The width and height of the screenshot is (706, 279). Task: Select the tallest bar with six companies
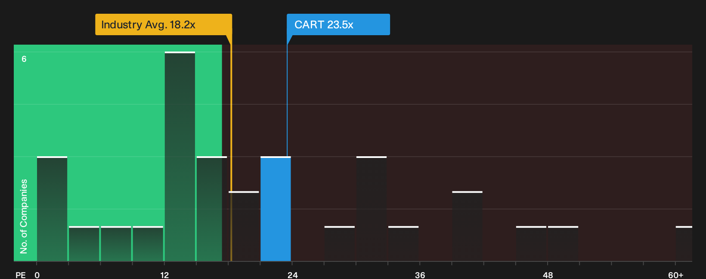[180, 157]
